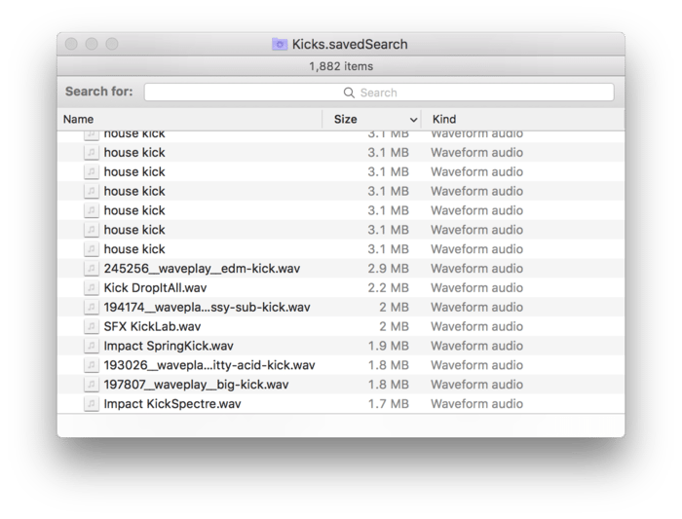Click the Kicks.savedSearch window title
This screenshot has height=519, width=682.
350,44
